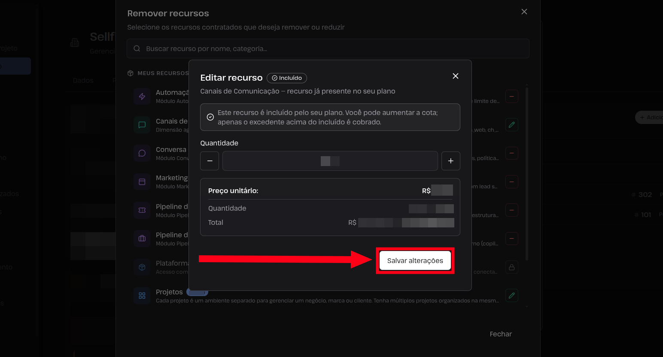663x357 pixels.
Task: Click the Total label in summary
Action: (x=216, y=222)
